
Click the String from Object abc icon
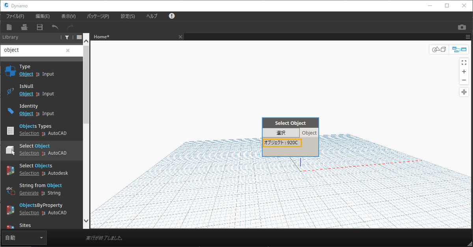point(10,190)
